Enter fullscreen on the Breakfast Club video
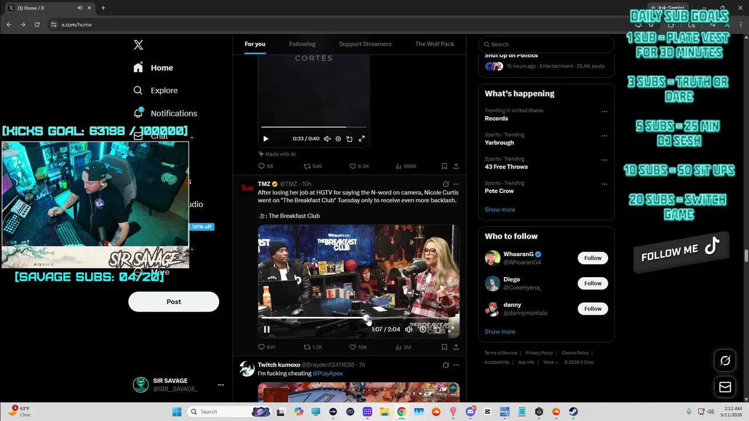This screenshot has width=749, height=421. click(451, 329)
